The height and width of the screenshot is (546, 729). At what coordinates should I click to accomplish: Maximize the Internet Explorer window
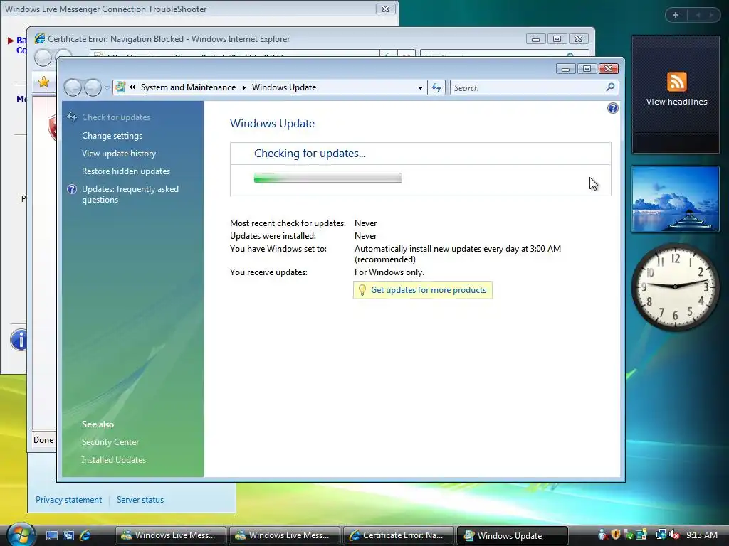coord(557,39)
